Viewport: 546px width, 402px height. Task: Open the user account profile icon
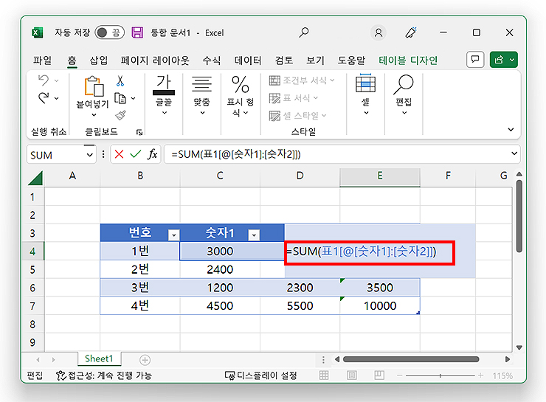click(x=379, y=32)
